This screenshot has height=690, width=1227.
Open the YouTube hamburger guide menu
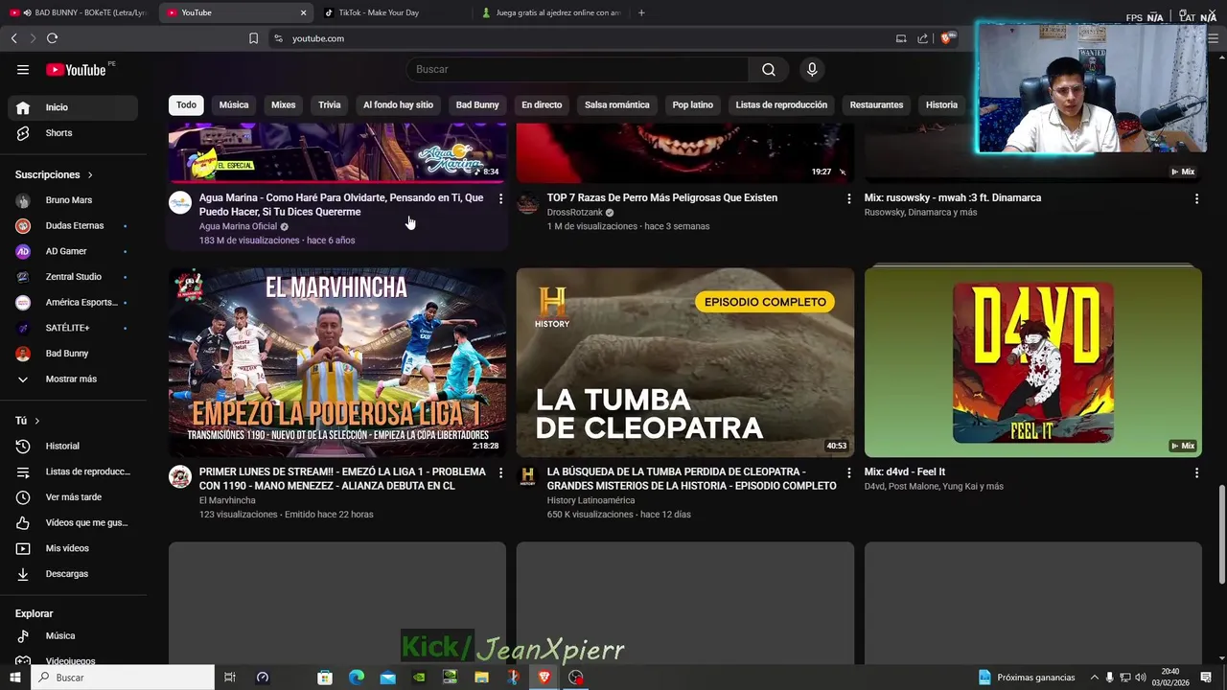click(23, 69)
